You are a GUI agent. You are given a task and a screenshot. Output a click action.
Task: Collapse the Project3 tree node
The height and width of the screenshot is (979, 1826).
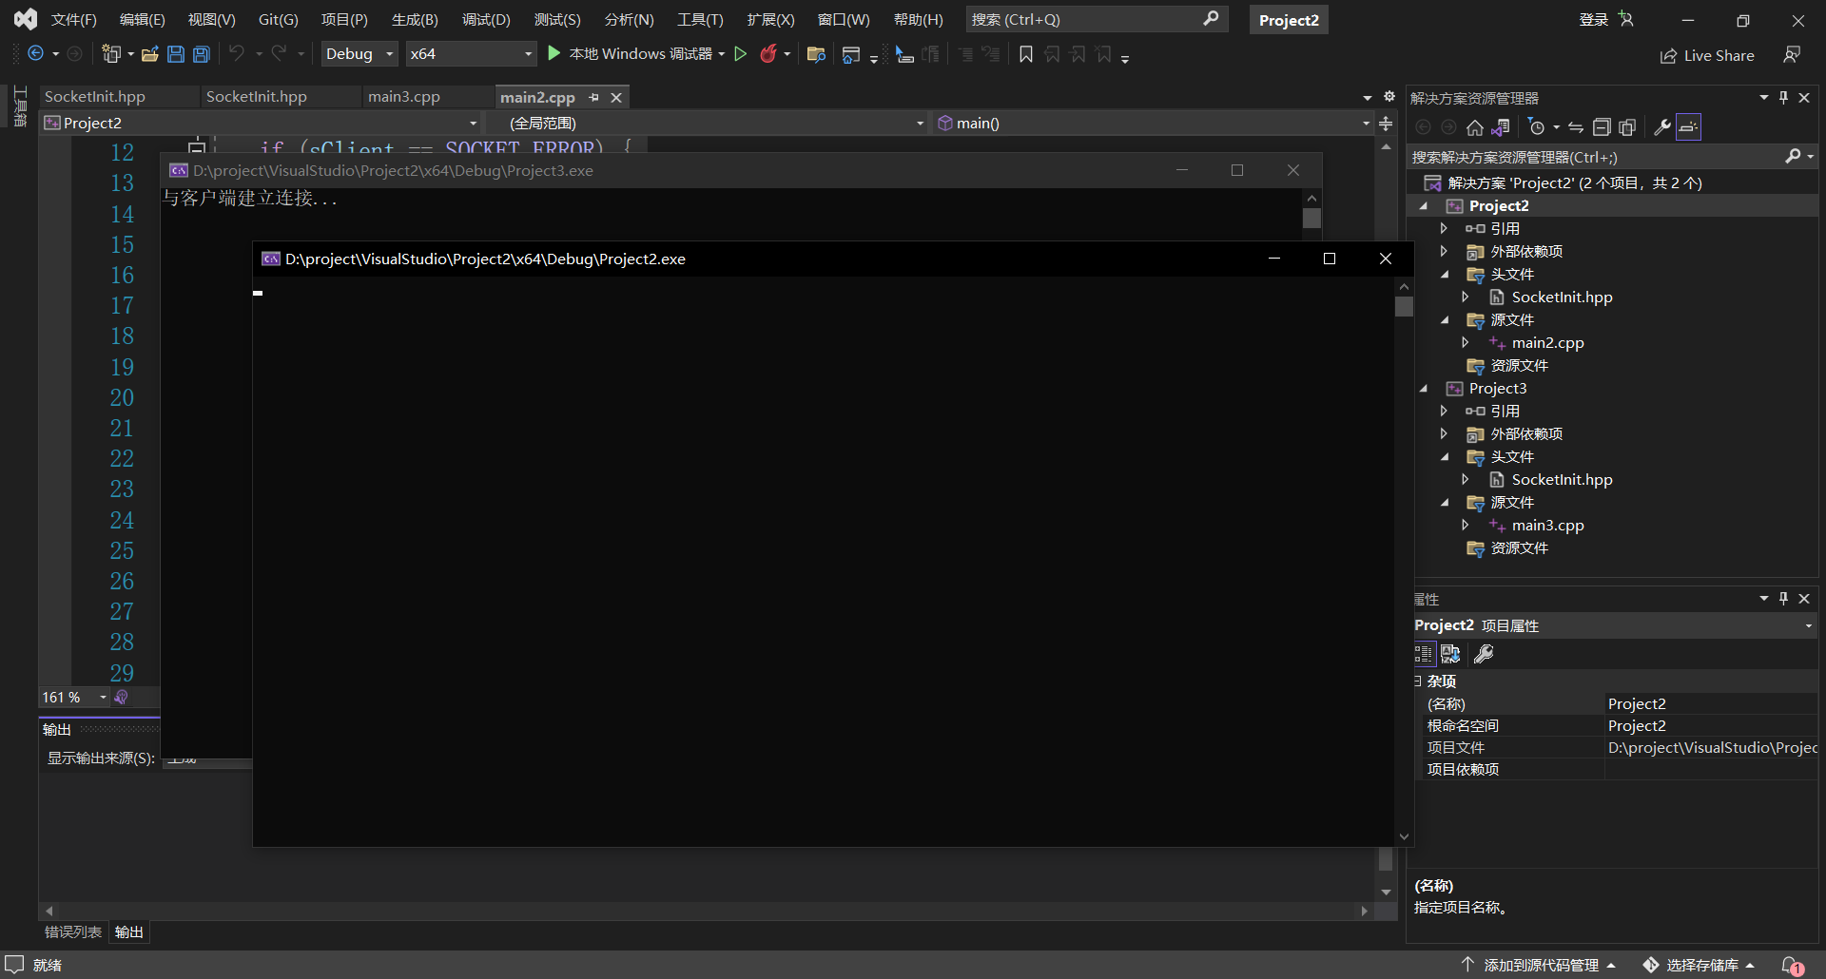click(1424, 389)
